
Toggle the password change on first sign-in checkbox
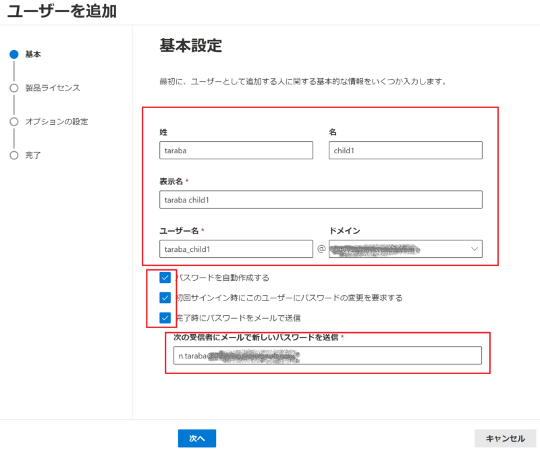(x=165, y=297)
